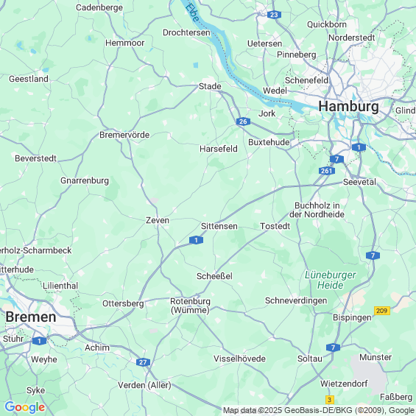Select the Zeven town label
The height and width of the screenshot is (416, 416).
(x=158, y=220)
